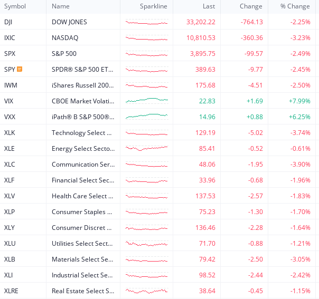Click the Real Estate Select S... name

[83, 291]
